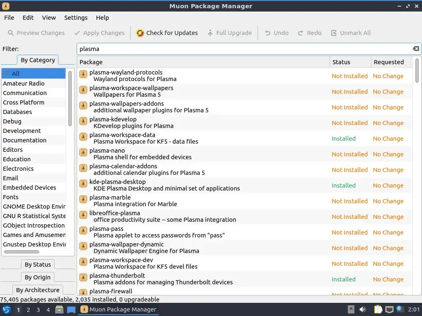Open the File menu

tap(9, 18)
